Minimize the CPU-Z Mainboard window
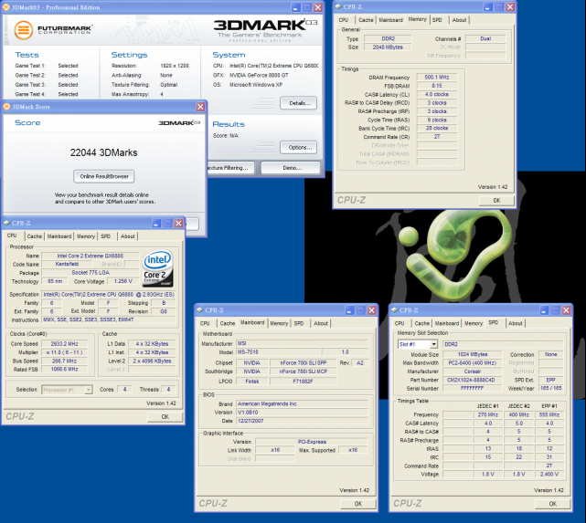The width and height of the screenshot is (586, 523). tap(349, 310)
